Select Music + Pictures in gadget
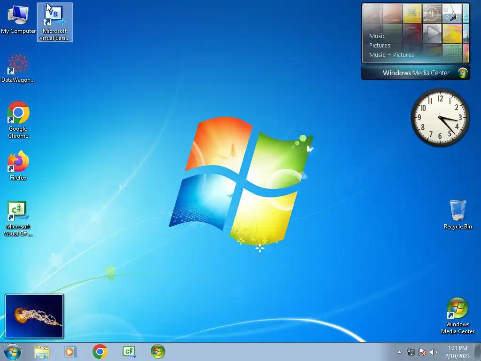 click(x=391, y=55)
